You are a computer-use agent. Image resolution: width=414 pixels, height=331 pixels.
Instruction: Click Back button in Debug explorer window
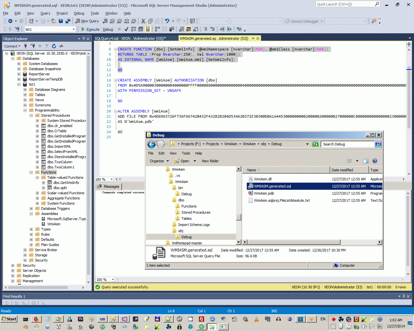tap(151, 144)
